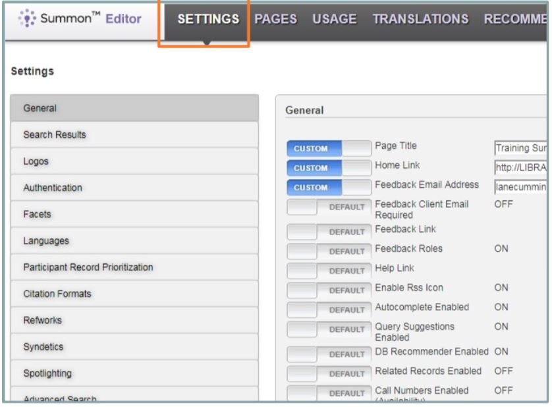Click the Summon Editor logo icon
The image size is (552, 407).
[x=27, y=18]
